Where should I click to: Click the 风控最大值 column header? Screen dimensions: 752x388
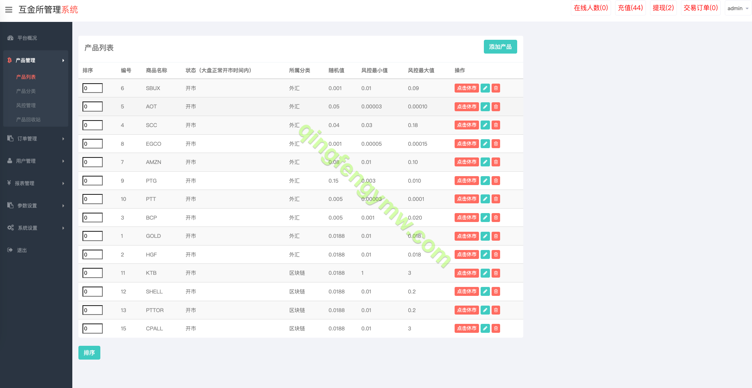click(421, 70)
